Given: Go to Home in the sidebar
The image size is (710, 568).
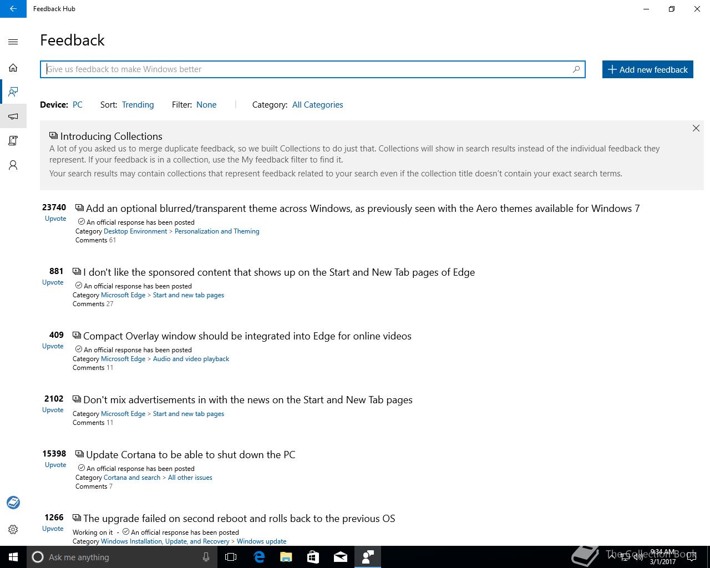Looking at the screenshot, I should [x=13, y=68].
